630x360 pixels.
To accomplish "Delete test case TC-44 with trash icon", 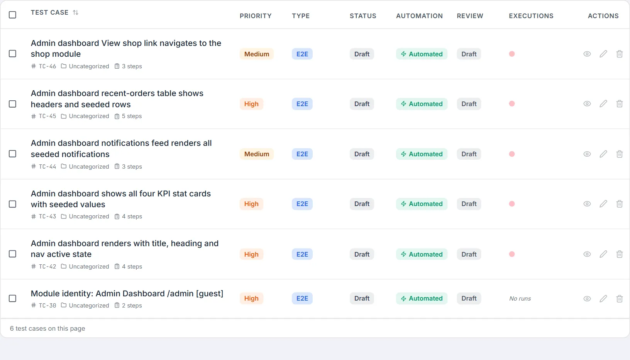I will tap(619, 154).
